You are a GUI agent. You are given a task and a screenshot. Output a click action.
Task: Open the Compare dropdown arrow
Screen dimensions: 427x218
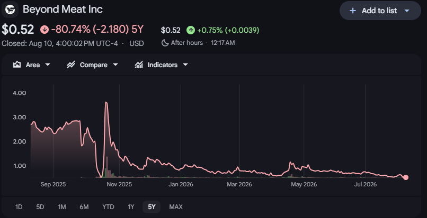pos(115,65)
